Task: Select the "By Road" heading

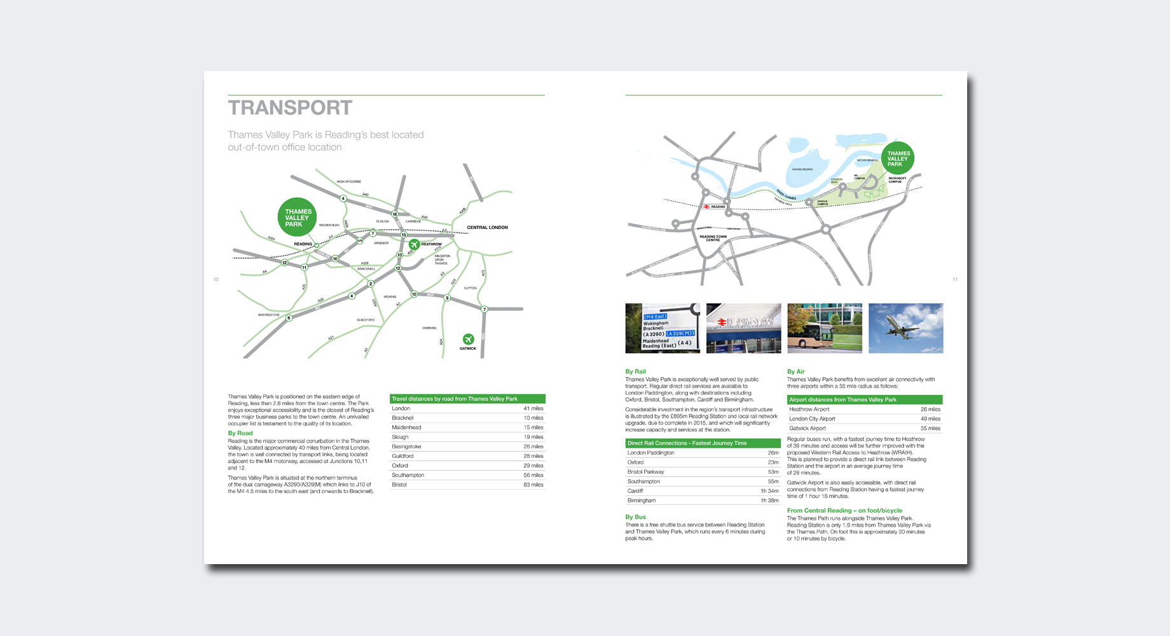Action: pyautogui.click(x=240, y=433)
